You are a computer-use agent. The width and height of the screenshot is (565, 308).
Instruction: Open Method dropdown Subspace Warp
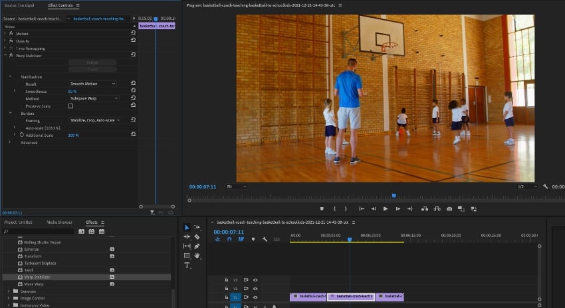[94, 98]
